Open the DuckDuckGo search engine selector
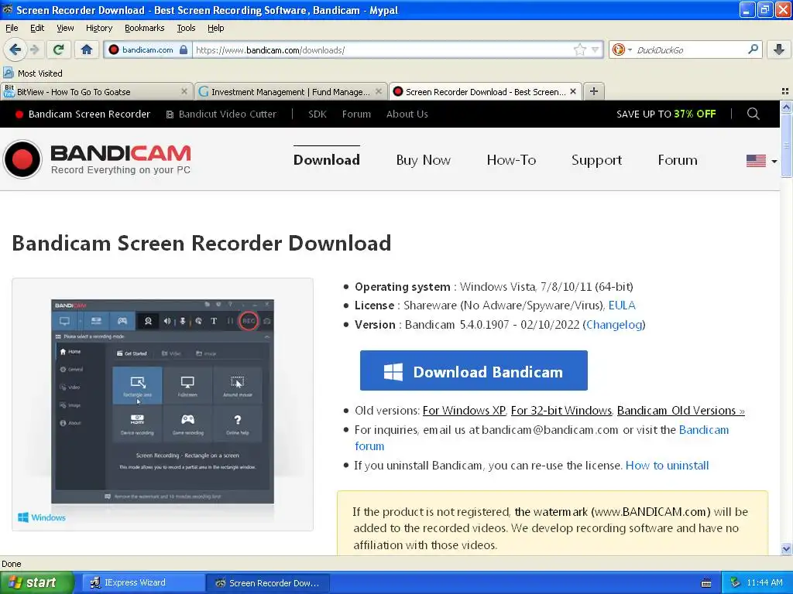Viewport: 793px width, 594px height. (622, 49)
